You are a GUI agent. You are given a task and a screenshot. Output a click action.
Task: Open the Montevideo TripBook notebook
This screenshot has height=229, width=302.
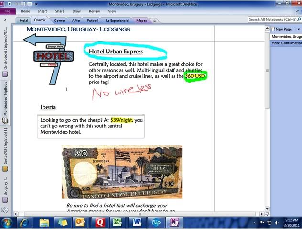[5, 103]
